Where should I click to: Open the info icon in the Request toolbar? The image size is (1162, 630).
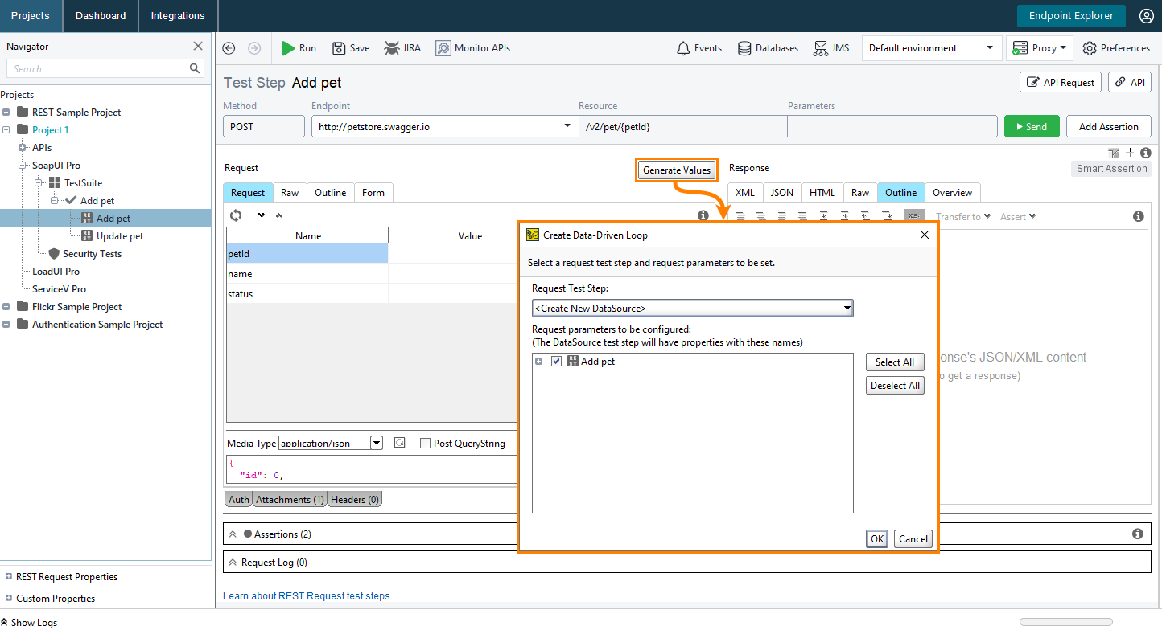click(703, 216)
